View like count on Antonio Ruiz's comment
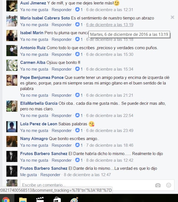Viewport: 178px width, 202px height. [x=79, y=54]
